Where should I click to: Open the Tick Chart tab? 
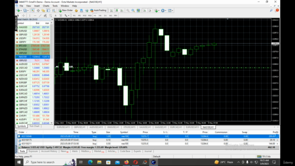click(x=35, y=126)
